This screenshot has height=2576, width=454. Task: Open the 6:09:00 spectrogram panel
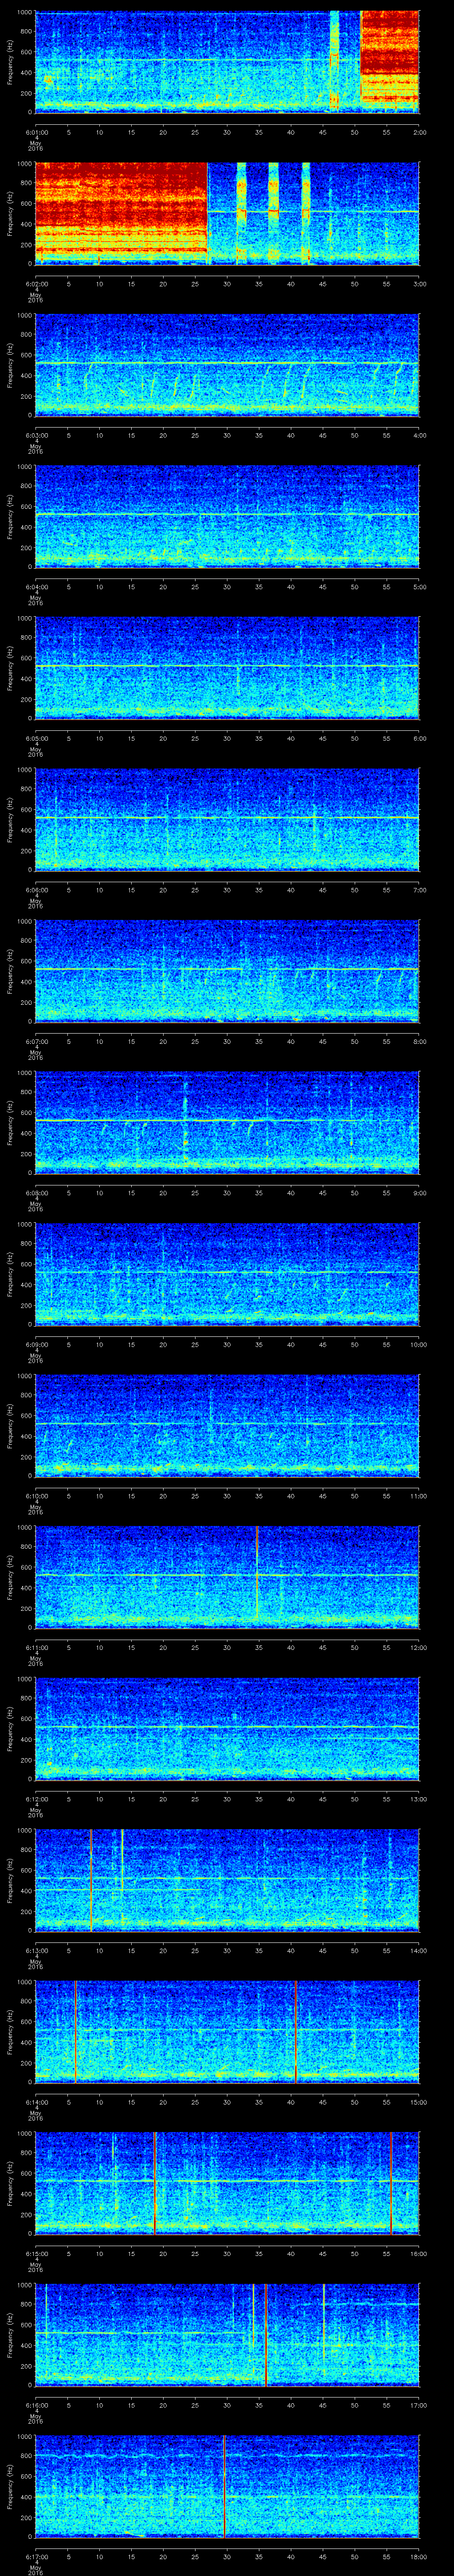coord(227,1274)
